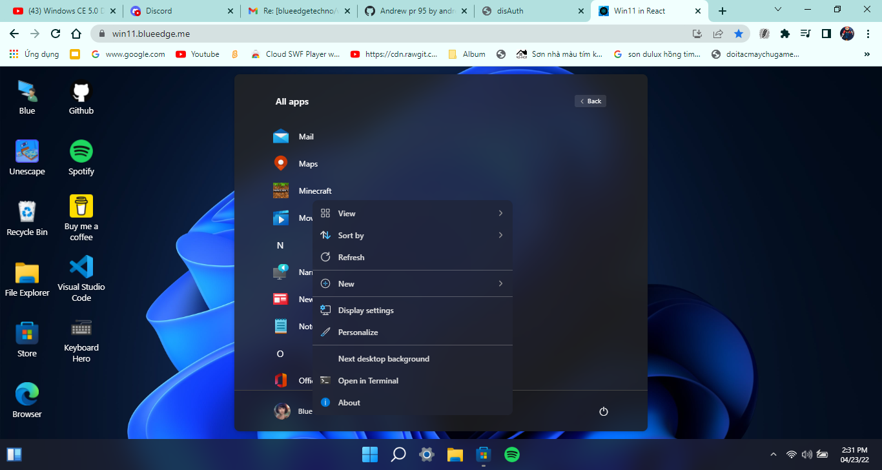Select Refresh in the context menu
The height and width of the screenshot is (470, 882).
pyautogui.click(x=352, y=257)
